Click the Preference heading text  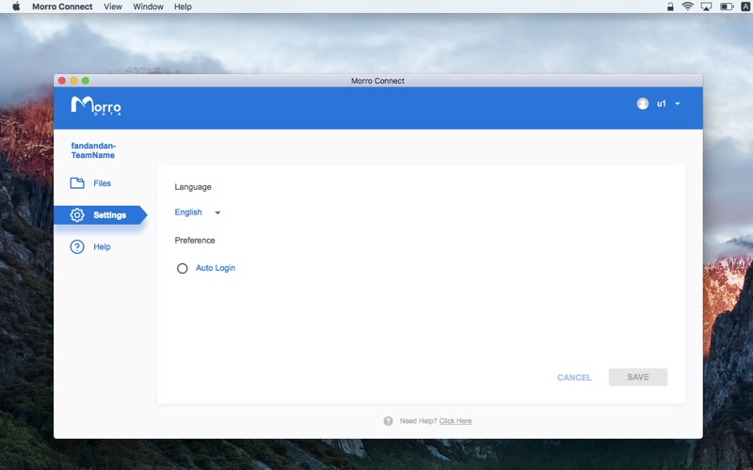(x=195, y=241)
